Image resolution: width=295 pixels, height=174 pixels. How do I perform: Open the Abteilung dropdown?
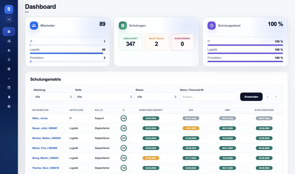pos(53,97)
